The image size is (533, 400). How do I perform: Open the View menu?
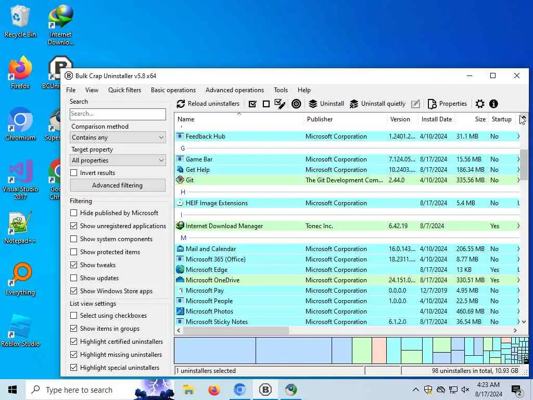[92, 90]
